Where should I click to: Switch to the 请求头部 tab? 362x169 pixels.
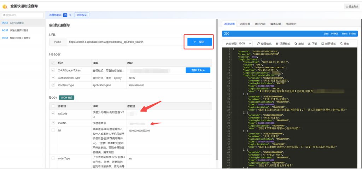[276, 24]
